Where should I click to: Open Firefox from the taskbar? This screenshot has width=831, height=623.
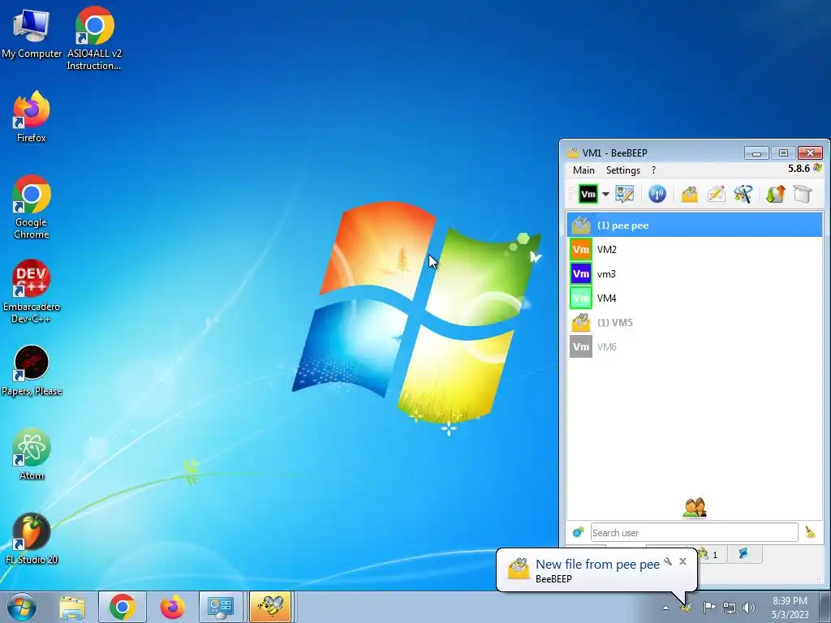pos(173,607)
